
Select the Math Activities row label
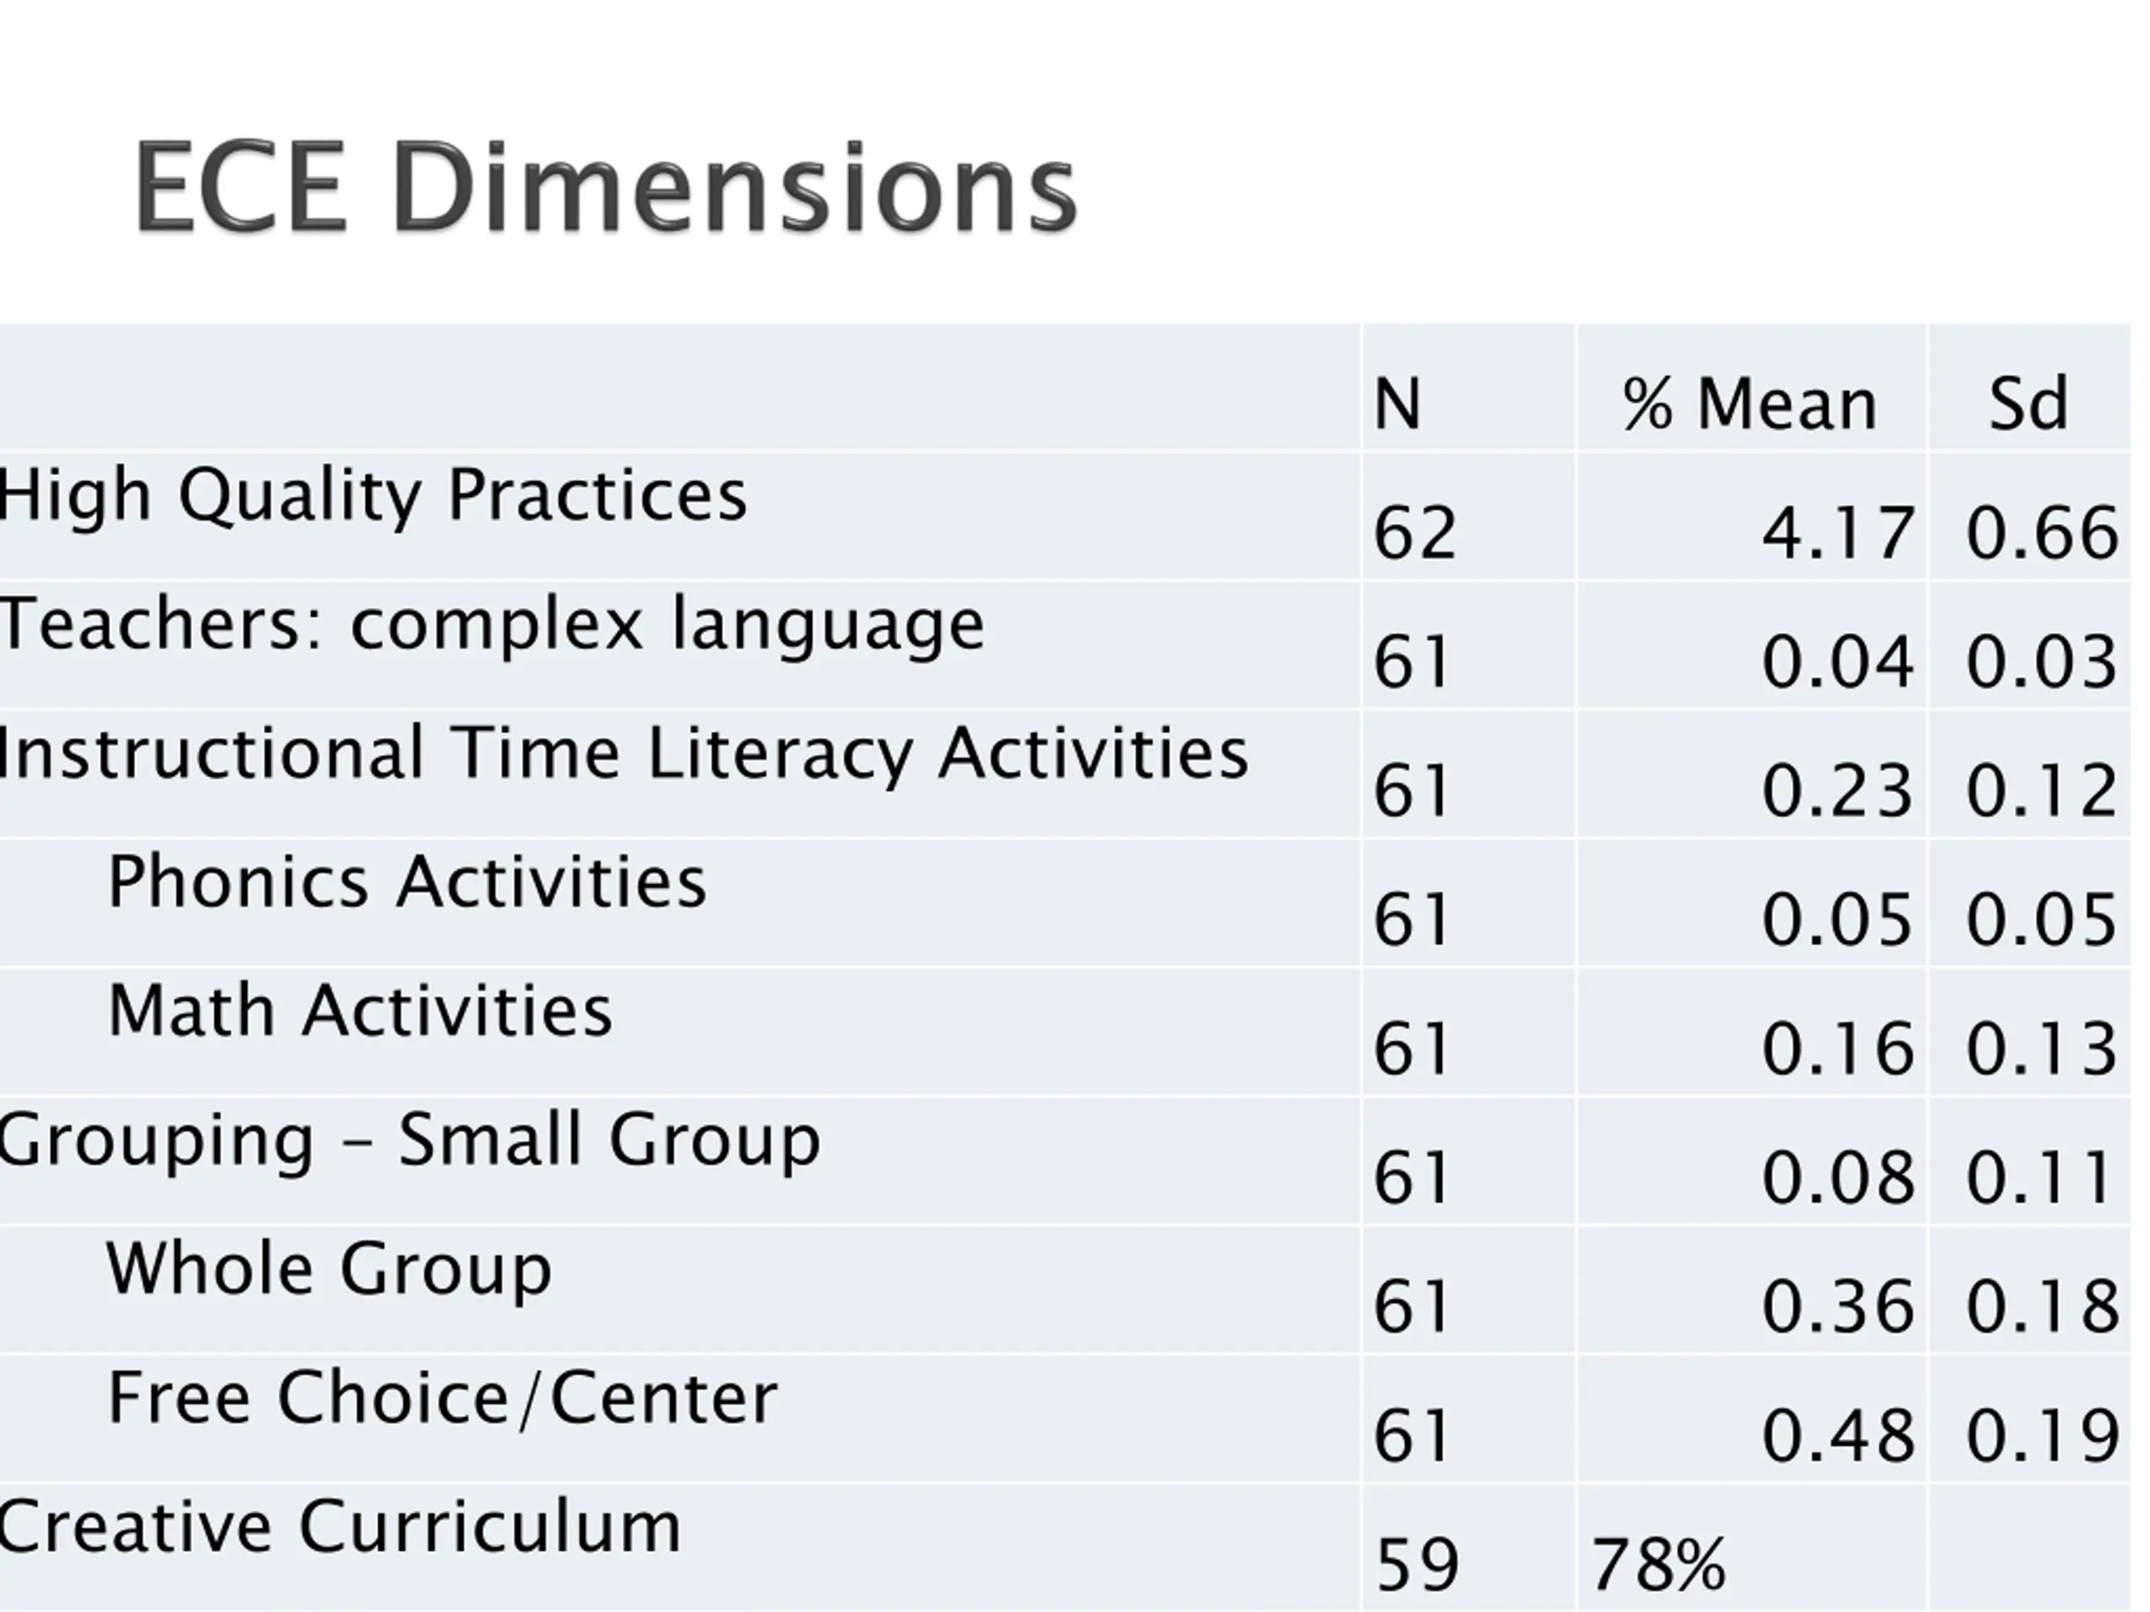pos(359,1011)
